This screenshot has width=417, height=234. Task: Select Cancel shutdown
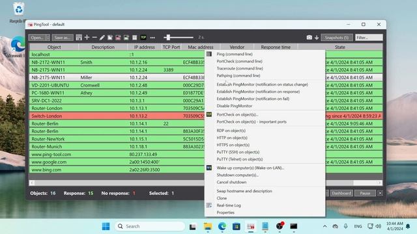click(x=231, y=182)
